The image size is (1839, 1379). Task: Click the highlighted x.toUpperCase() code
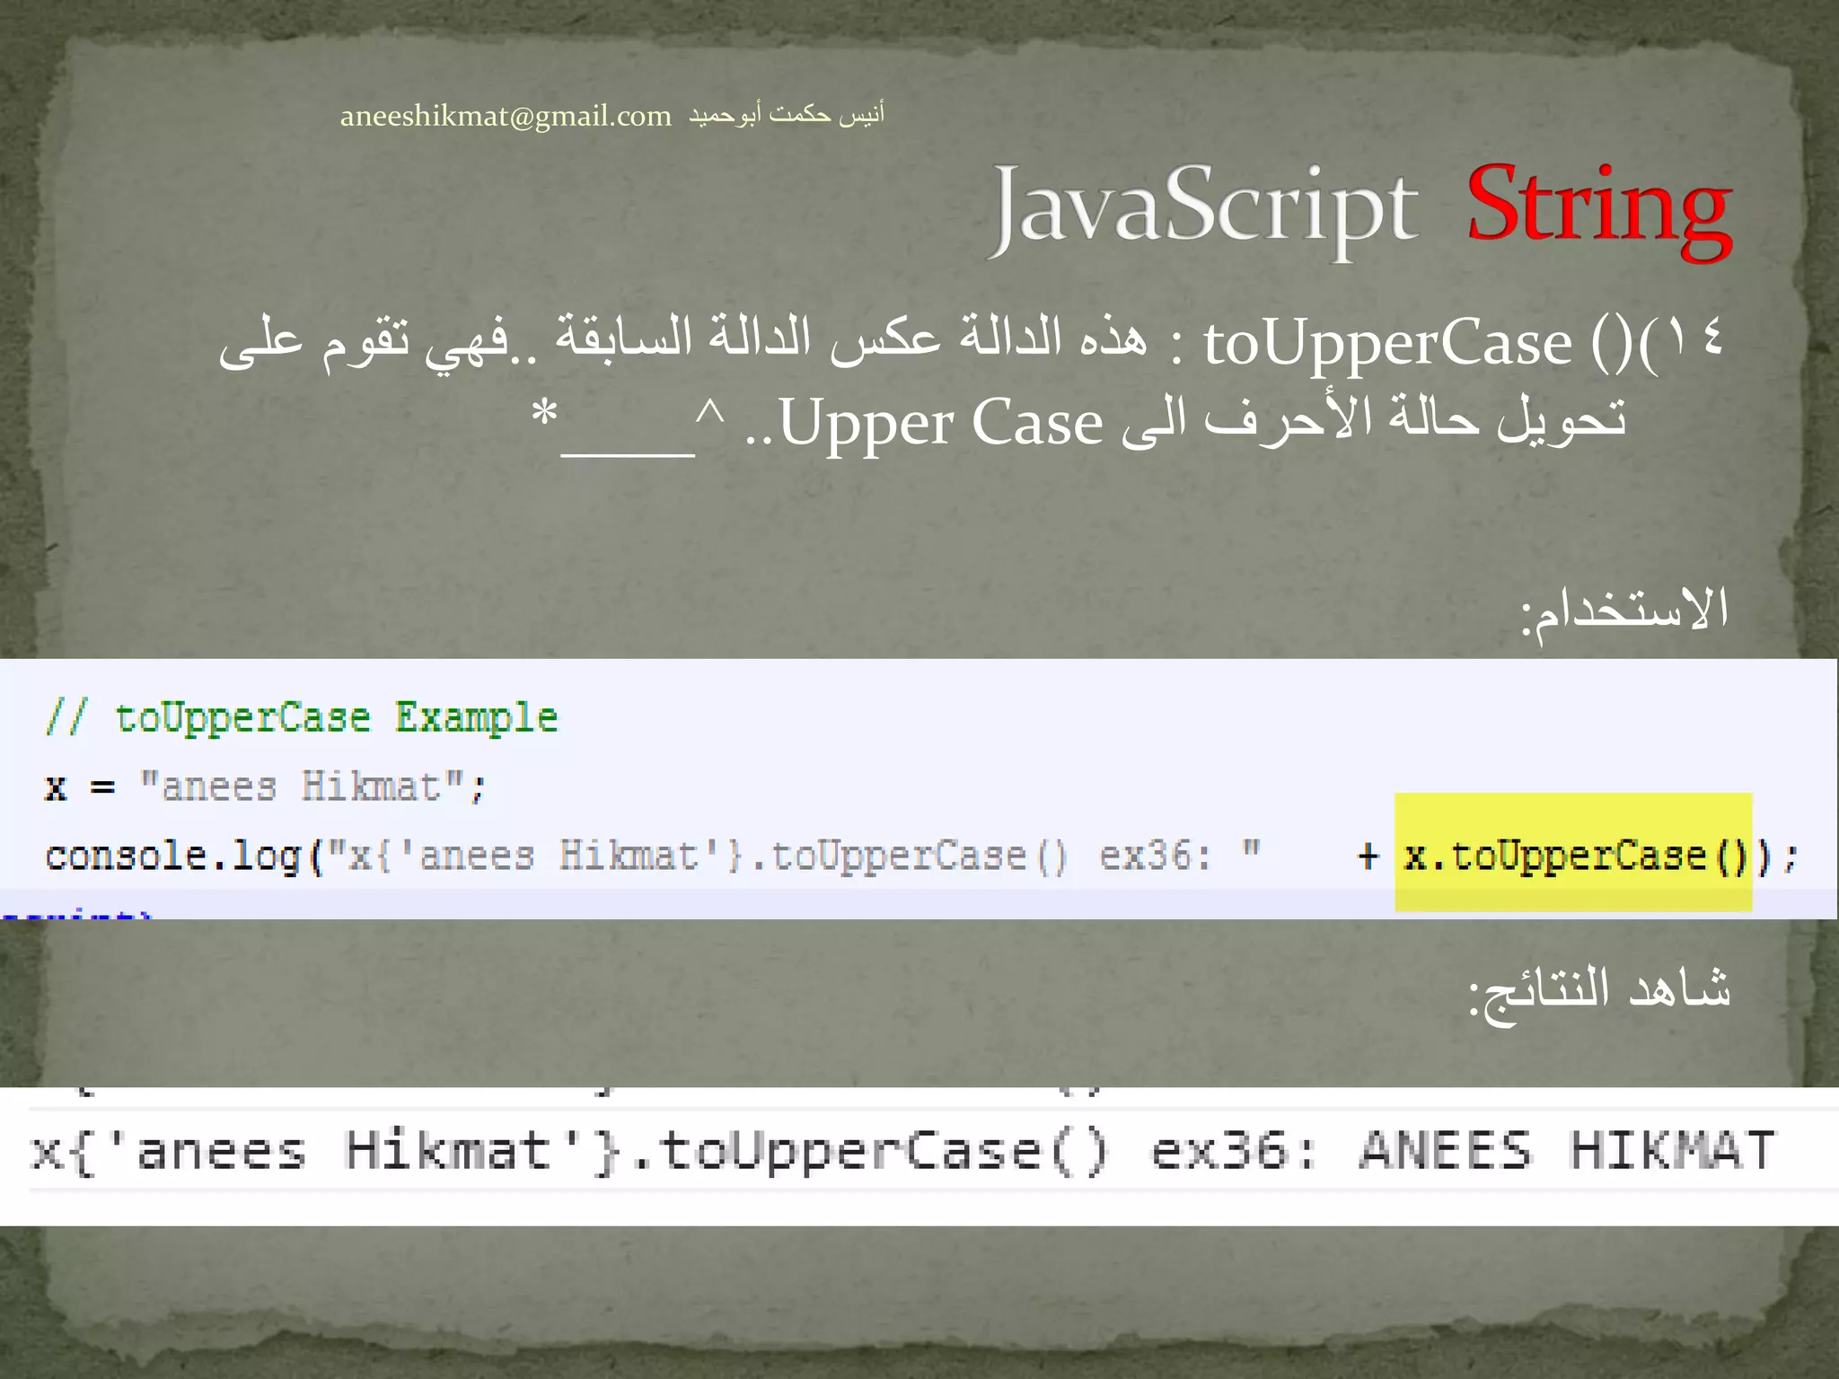[1573, 853]
